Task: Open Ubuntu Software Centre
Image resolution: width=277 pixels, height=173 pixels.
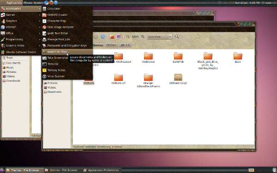Action: click(x=21, y=52)
